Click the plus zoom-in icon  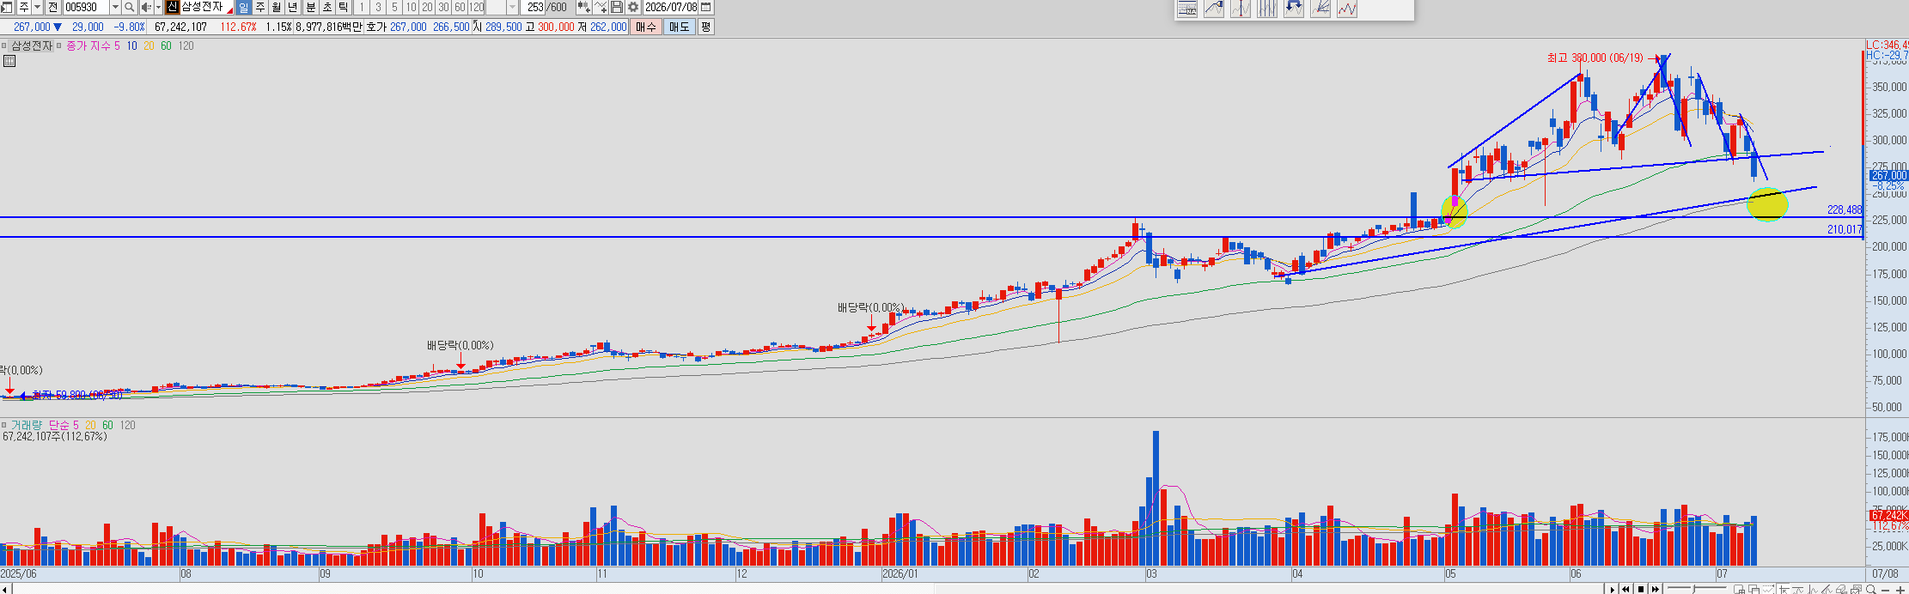coord(1900,590)
